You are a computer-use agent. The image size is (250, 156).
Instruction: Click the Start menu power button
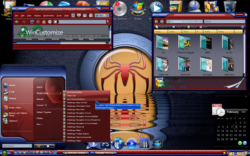38,146
